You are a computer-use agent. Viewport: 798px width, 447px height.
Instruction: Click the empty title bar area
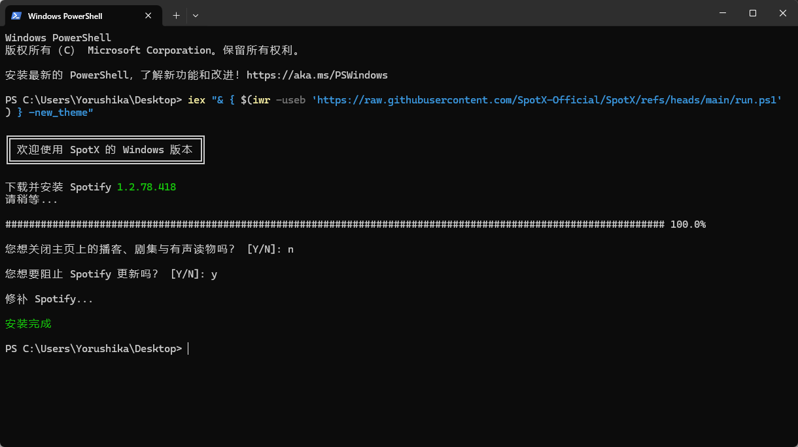[445, 13]
